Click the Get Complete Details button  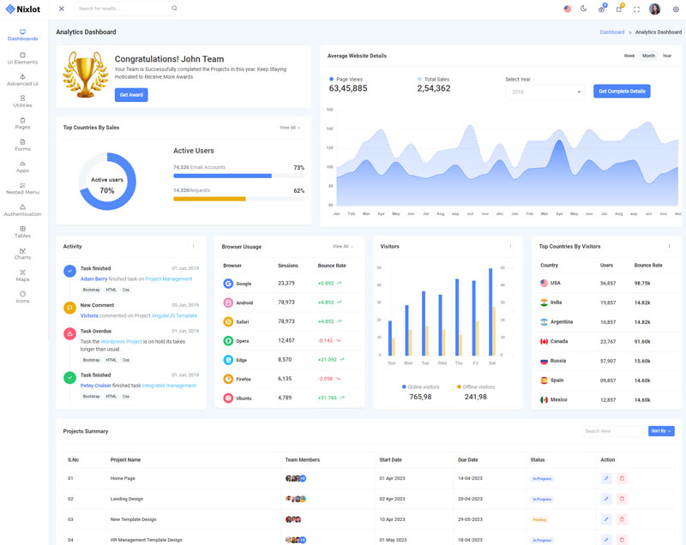point(622,91)
